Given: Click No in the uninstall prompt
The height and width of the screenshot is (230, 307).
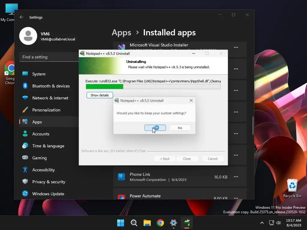Looking at the screenshot, I should 180,128.
